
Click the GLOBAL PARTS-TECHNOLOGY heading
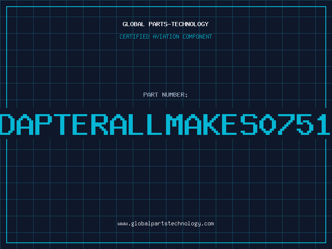166,24
